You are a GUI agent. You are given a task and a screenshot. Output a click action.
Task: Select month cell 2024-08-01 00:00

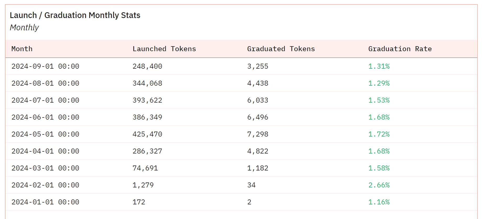point(45,83)
